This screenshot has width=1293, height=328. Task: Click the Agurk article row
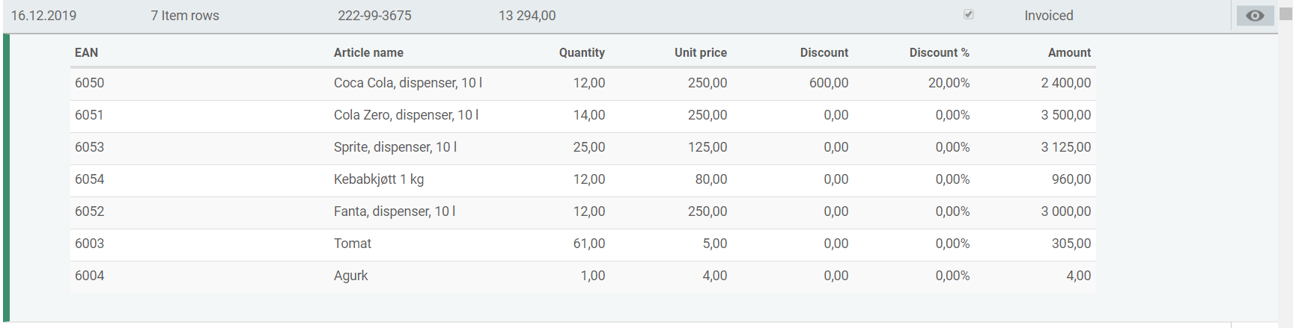pos(350,276)
